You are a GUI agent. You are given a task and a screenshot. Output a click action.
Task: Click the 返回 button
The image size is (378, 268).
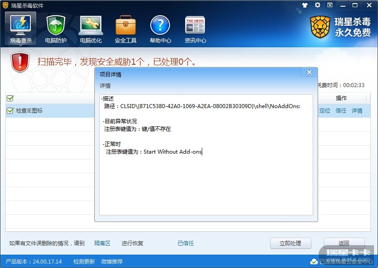[x=344, y=243]
